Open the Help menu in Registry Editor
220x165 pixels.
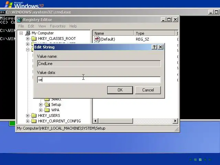point(73,26)
